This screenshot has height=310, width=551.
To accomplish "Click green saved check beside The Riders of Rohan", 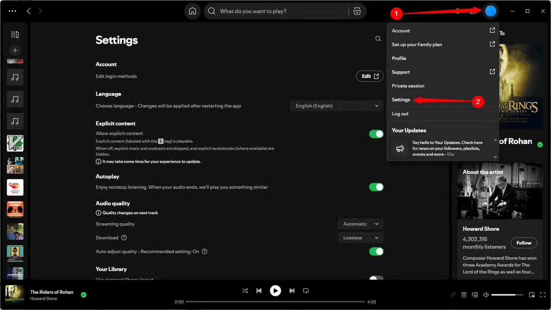I will pyautogui.click(x=84, y=295).
